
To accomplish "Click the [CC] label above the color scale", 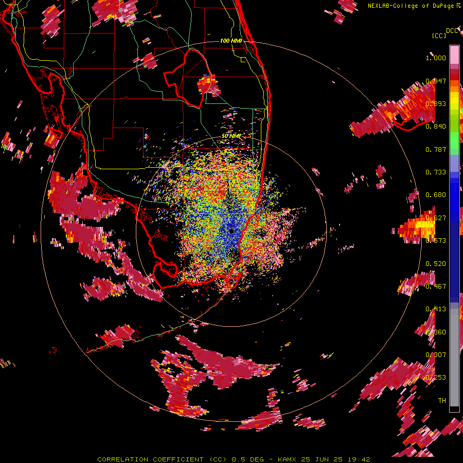I will (439, 35).
